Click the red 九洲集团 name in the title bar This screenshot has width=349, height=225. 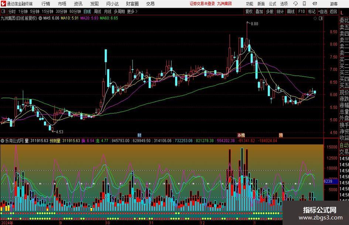coord(225,4)
